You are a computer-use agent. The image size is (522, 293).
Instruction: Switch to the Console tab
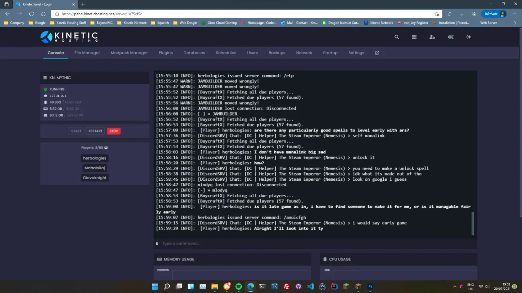[x=56, y=53]
